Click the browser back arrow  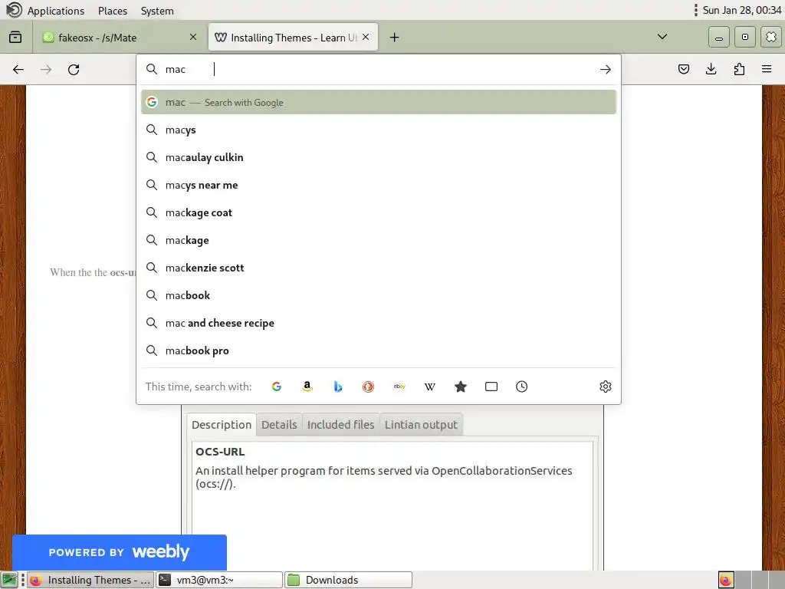(18, 70)
